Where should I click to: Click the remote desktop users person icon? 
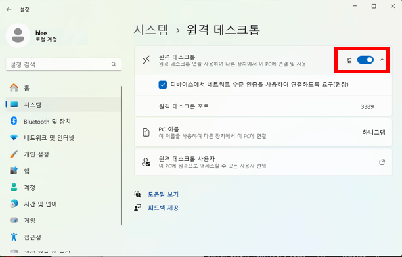click(x=146, y=162)
